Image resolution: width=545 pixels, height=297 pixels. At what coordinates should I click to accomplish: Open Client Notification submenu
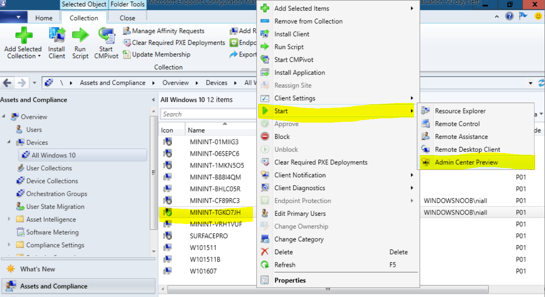click(337, 175)
